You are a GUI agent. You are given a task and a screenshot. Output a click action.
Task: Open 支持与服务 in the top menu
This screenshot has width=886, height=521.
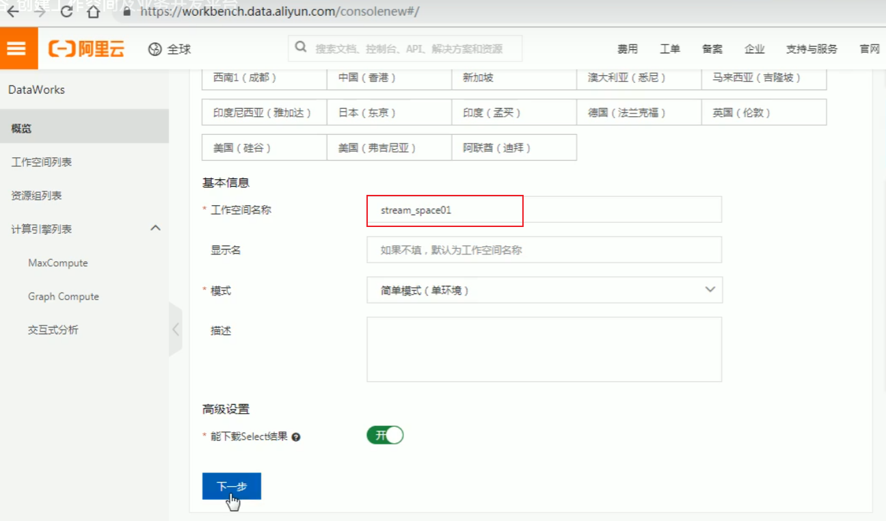click(811, 49)
